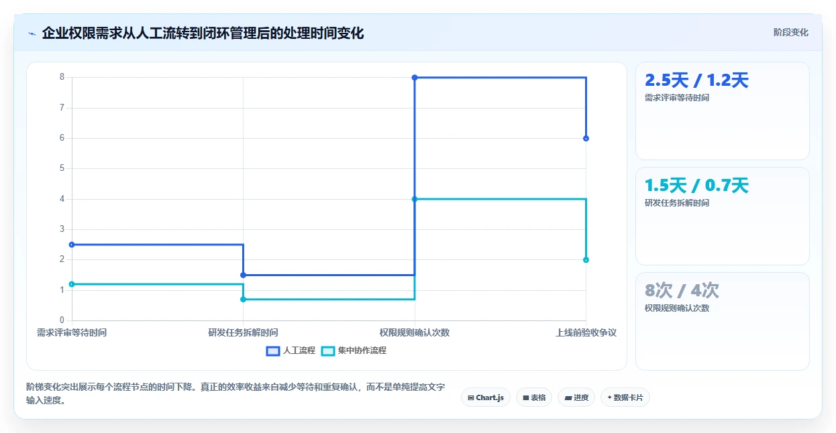Select the 数据卡片 tag pill
836x433 pixels.
click(x=625, y=397)
